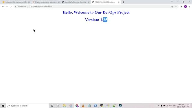Open the Chrome extensions puzzle icon
The image size is (192, 108).
[181, 7]
